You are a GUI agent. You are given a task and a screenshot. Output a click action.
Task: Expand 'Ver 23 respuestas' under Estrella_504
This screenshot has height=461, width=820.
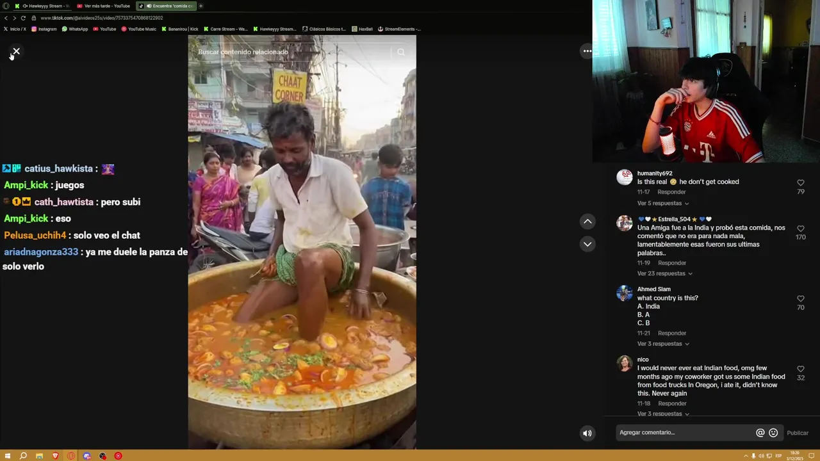click(x=665, y=273)
